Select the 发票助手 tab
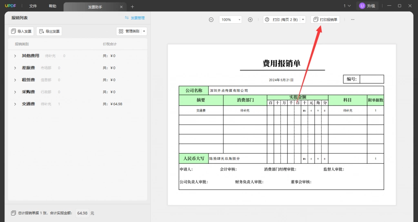Screen dimensions: 418x222 click(x=95, y=7)
